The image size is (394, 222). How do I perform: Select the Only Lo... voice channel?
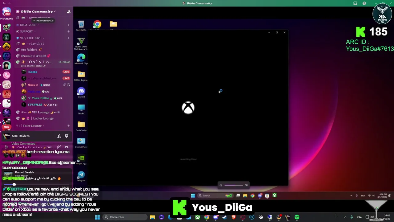tap(43, 62)
